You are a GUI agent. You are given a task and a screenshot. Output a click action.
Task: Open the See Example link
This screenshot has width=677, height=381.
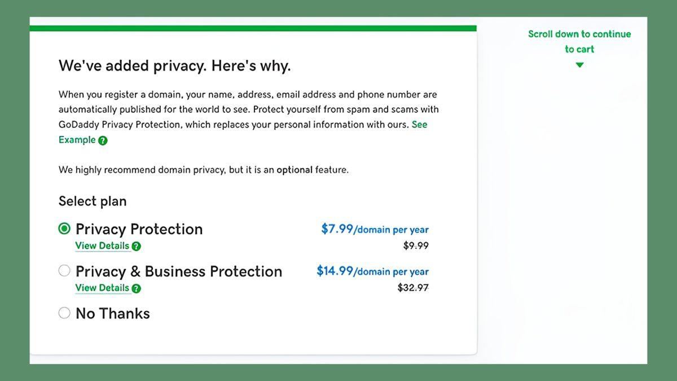[x=419, y=125]
